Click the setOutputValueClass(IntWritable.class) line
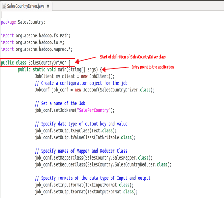The image size is (224, 198). 85,137
